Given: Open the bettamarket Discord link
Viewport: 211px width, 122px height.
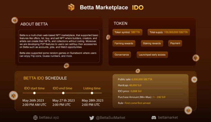Looking at the screenshot, I should 168,117.
